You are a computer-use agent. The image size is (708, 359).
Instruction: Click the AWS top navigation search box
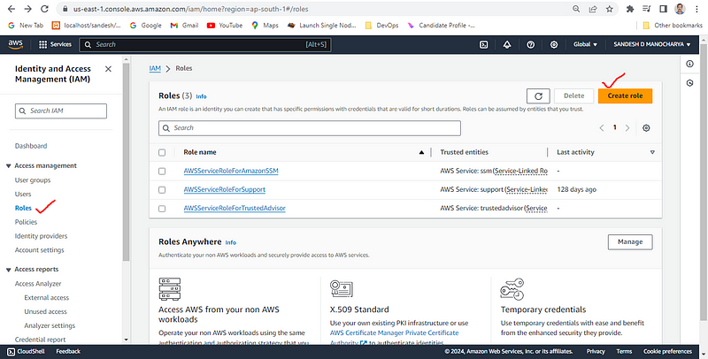click(205, 44)
